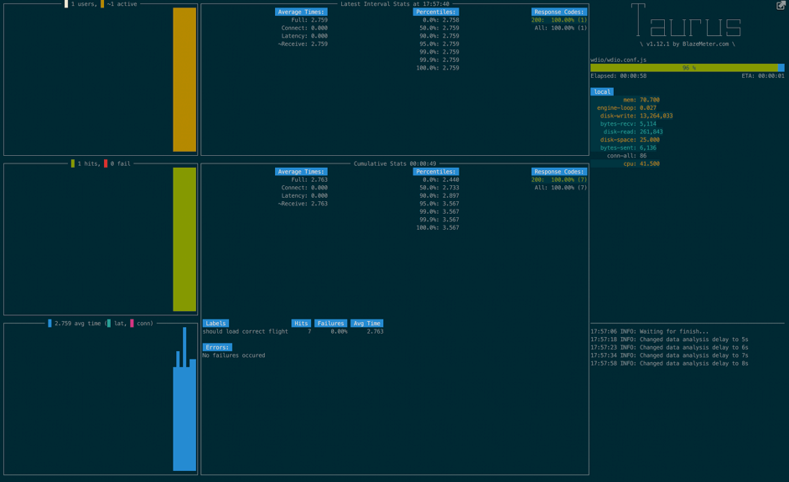
Task: Click the 'Elapsed: 00:00:58' text
Action: (619, 76)
